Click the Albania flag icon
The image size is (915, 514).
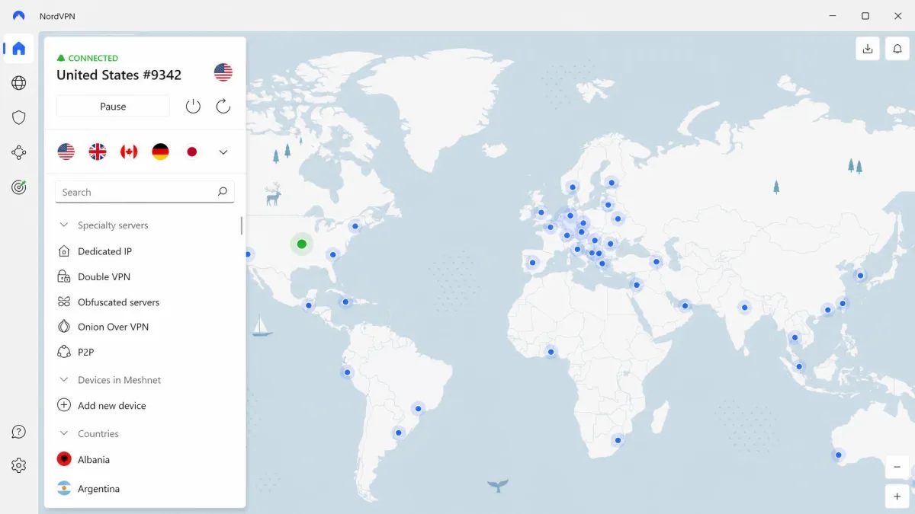[64, 459]
